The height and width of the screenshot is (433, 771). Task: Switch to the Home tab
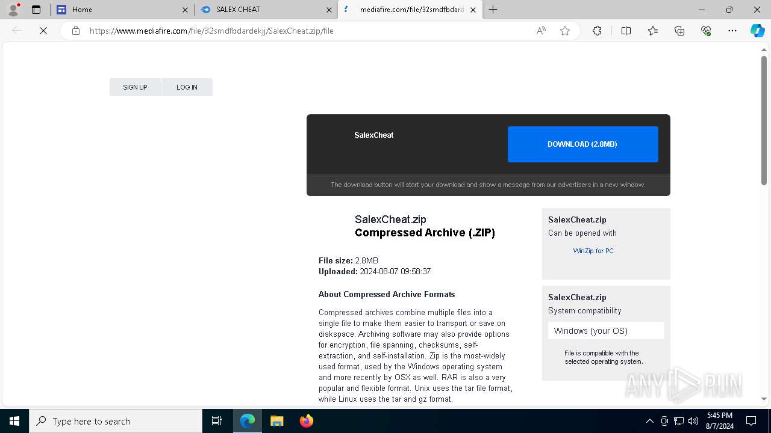pyautogui.click(x=122, y=10)
